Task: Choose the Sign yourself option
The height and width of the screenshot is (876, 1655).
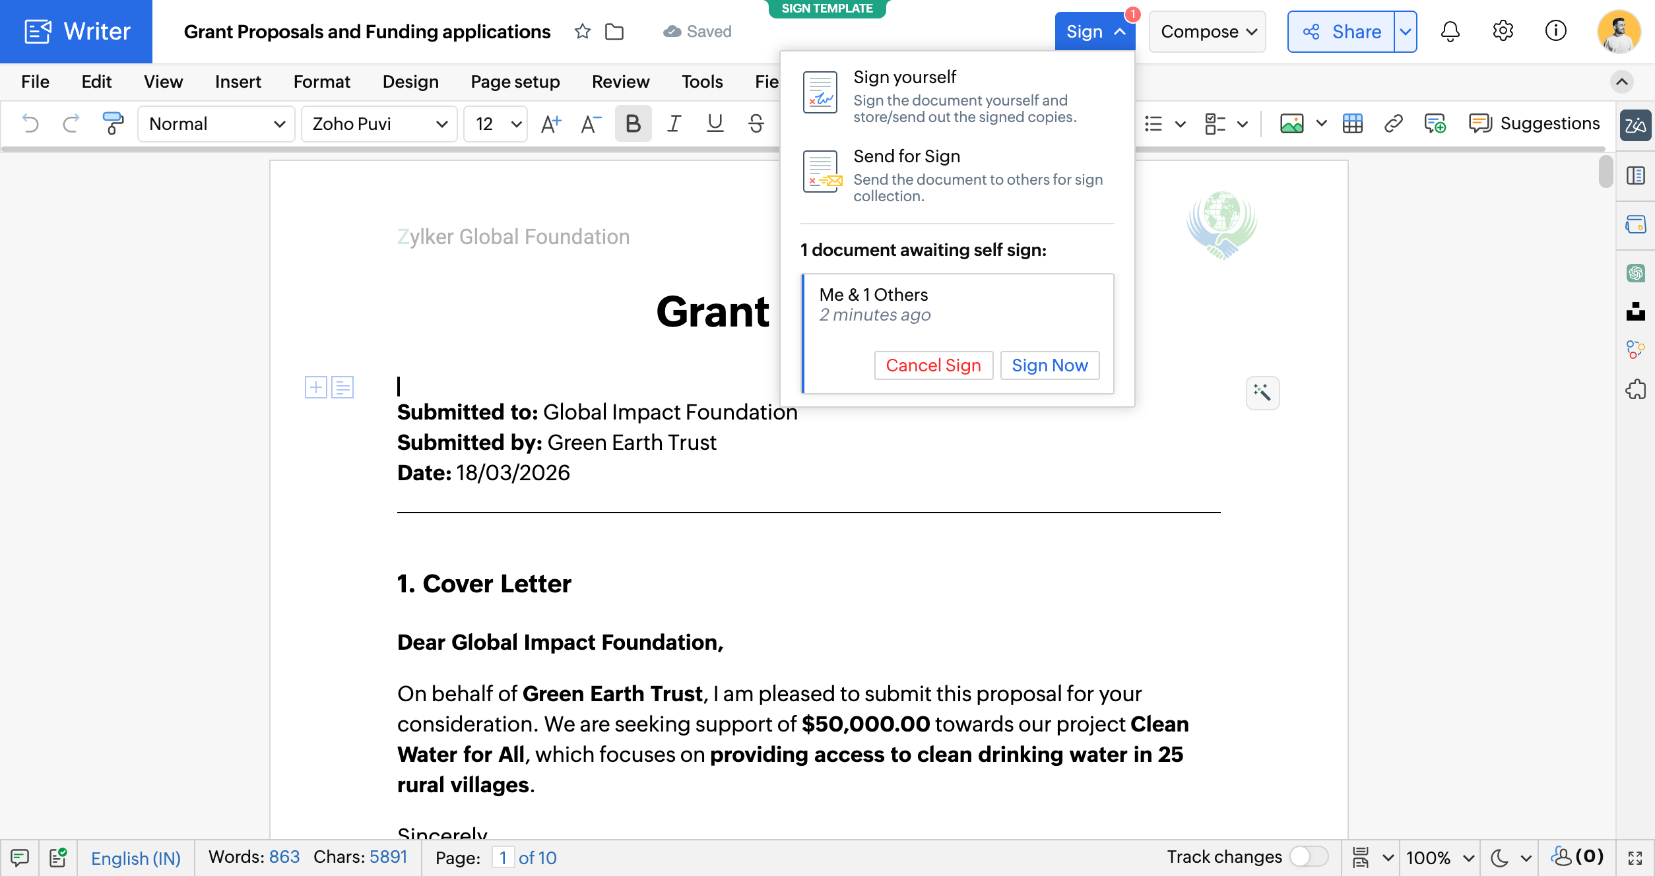Action: click(x=957, y=96)
